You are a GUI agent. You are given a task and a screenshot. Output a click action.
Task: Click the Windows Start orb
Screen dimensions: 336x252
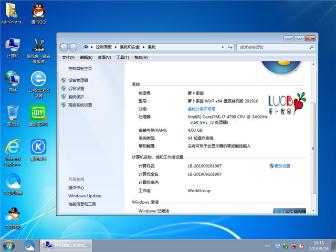9,246
